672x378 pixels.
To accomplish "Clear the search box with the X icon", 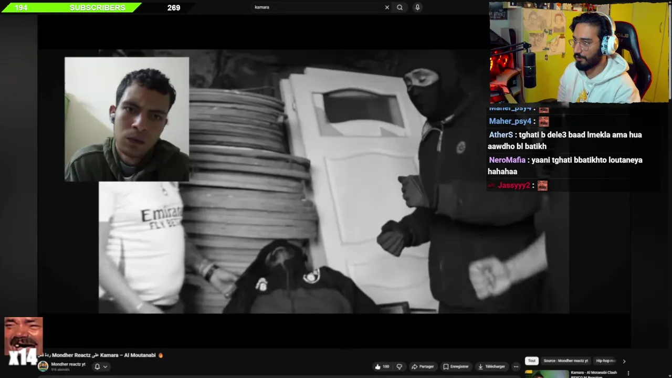I will click(x=387, y=7).
